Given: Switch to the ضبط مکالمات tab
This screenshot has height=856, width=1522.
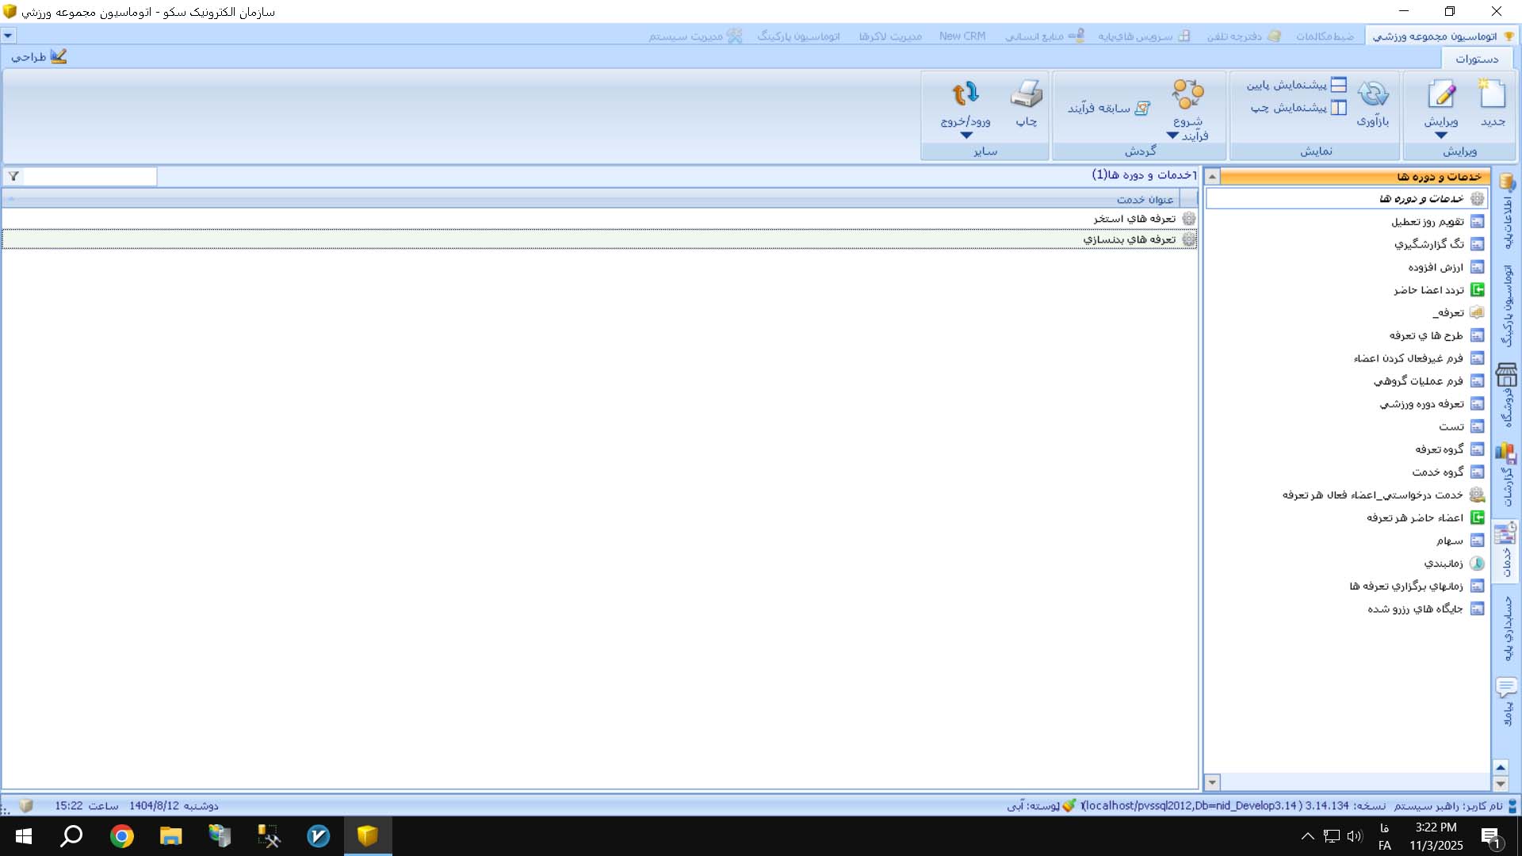Looking at the screenshot, I should (x=1325, y=36).
